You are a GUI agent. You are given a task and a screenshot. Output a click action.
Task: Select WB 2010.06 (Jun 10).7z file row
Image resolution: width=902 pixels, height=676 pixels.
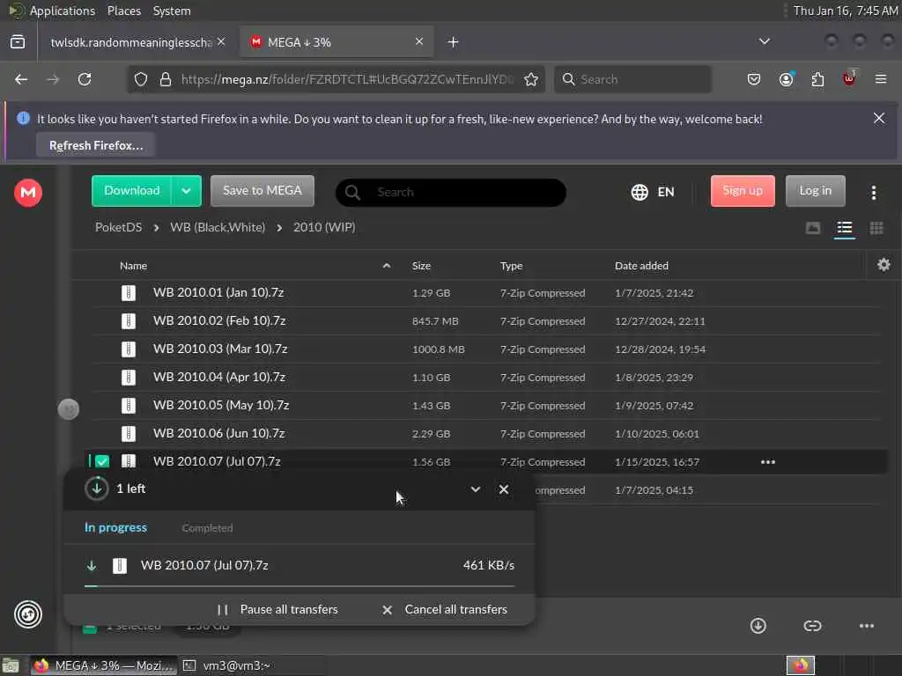click(486, 433)
